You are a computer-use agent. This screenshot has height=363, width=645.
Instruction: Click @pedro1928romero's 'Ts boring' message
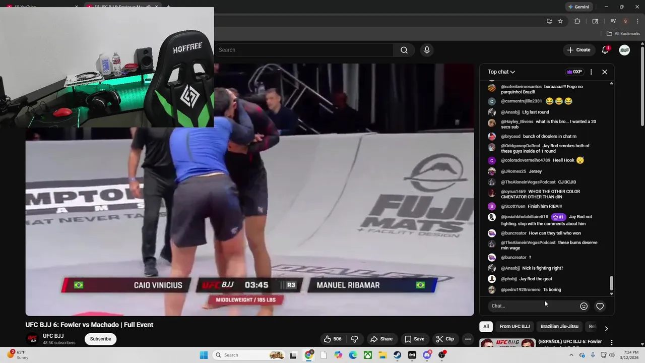[x=552, y=290]
